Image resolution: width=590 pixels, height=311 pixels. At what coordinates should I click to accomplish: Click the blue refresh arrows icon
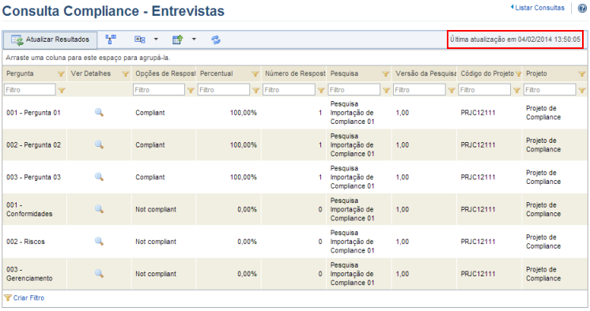[216, 39]
